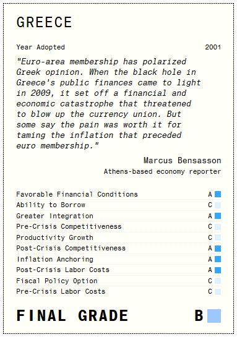Click the Final Grade B swatch
The width and height of the screenshot is (237, 337).
pyautogui.click(x=214, y=316)
